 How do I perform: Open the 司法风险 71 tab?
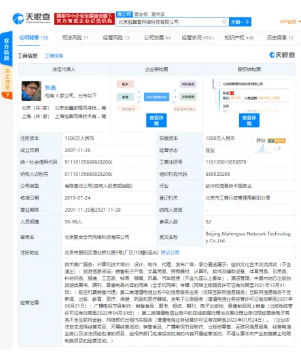point(75,38)
